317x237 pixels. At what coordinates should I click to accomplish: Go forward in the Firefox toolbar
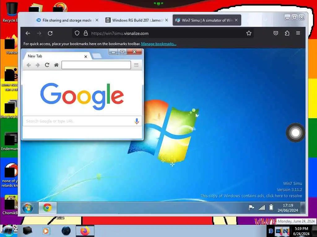pos(39,33)
